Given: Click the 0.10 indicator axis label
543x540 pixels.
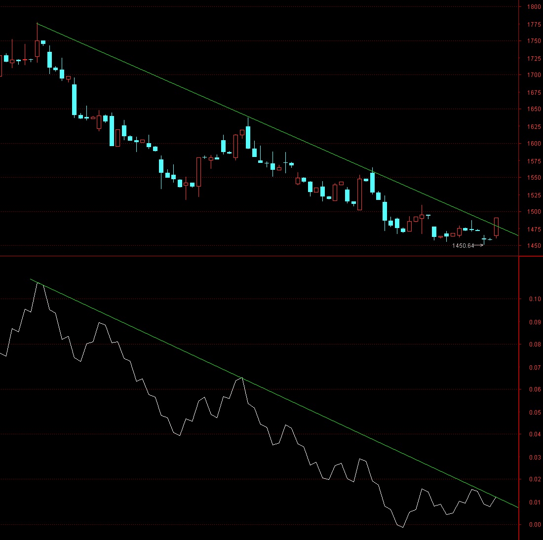Looking at the screenshot, I should (535, 299).
